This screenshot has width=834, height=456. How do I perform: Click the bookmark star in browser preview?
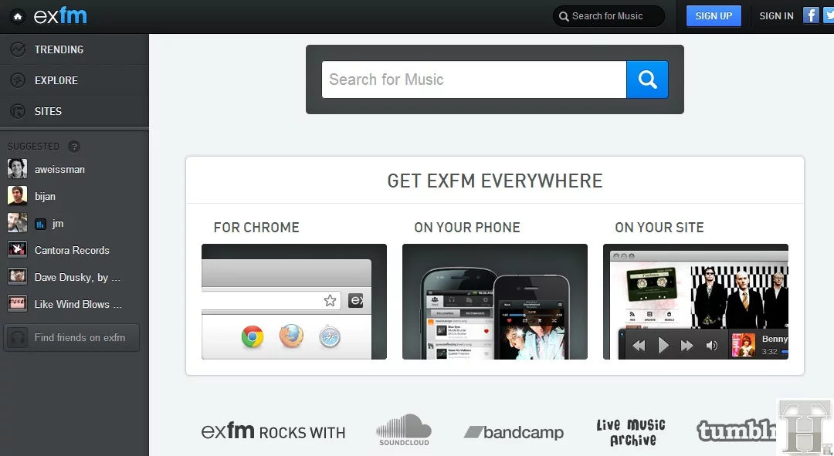330,301
